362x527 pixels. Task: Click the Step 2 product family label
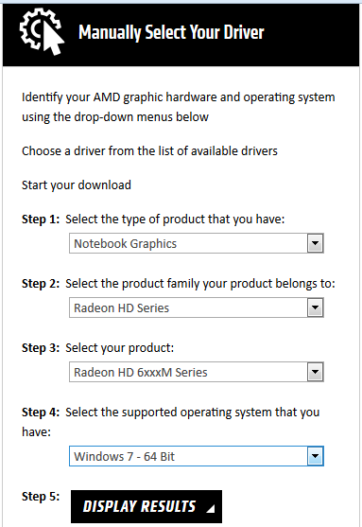click(179, 284)
